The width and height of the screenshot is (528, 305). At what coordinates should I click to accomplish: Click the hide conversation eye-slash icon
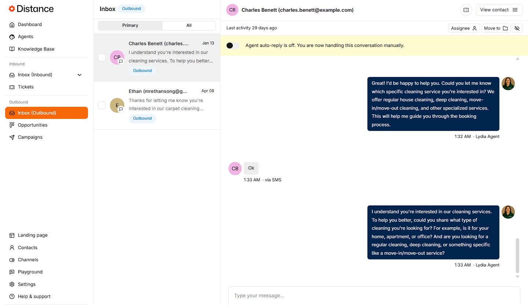click(x=517, y=28)
